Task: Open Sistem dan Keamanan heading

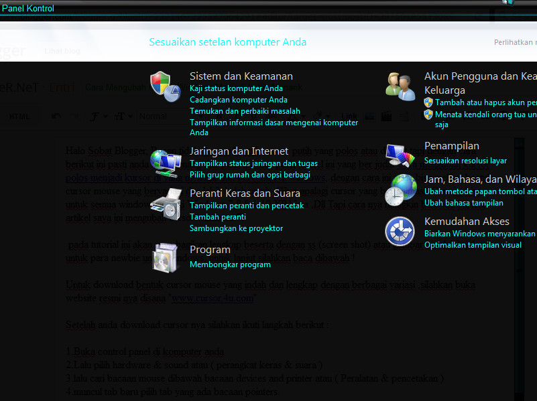Action: pyautogui.click(x=241, y=76)
